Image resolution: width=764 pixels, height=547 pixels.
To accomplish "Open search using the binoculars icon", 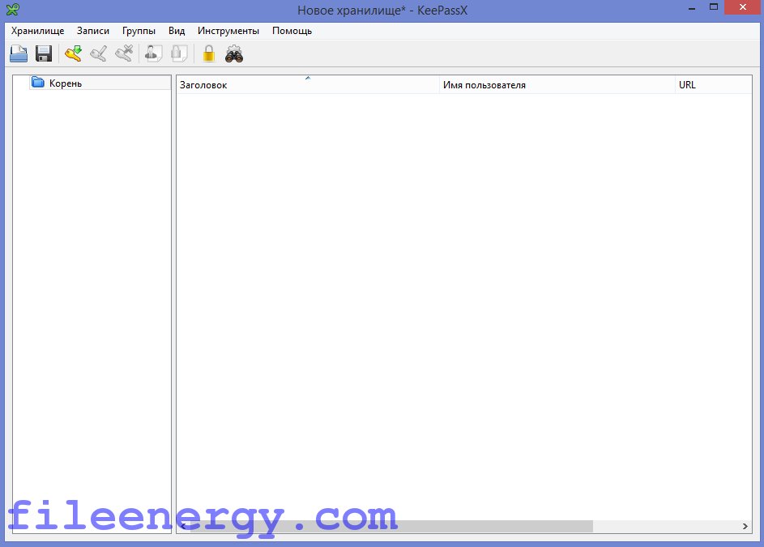I will pyautogui.click(x=234, y=53).
